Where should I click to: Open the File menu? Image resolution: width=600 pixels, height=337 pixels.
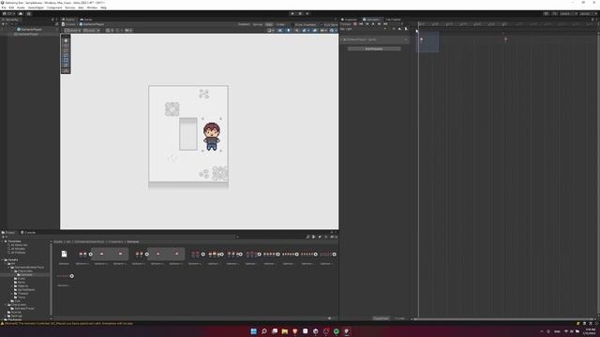pos(4,7)
